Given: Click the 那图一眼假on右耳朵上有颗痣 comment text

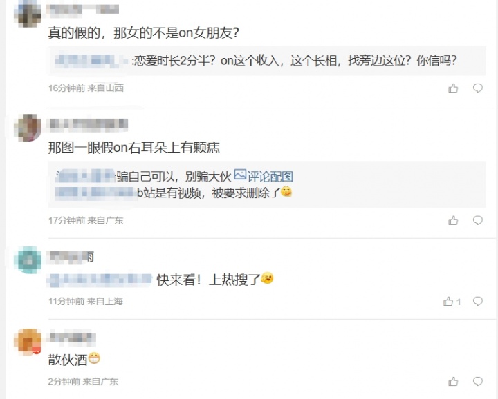Looking at the screenshot, I should (133, 148).
